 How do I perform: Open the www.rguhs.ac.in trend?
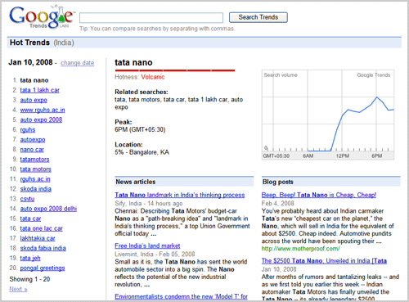(x=43, y=110)
